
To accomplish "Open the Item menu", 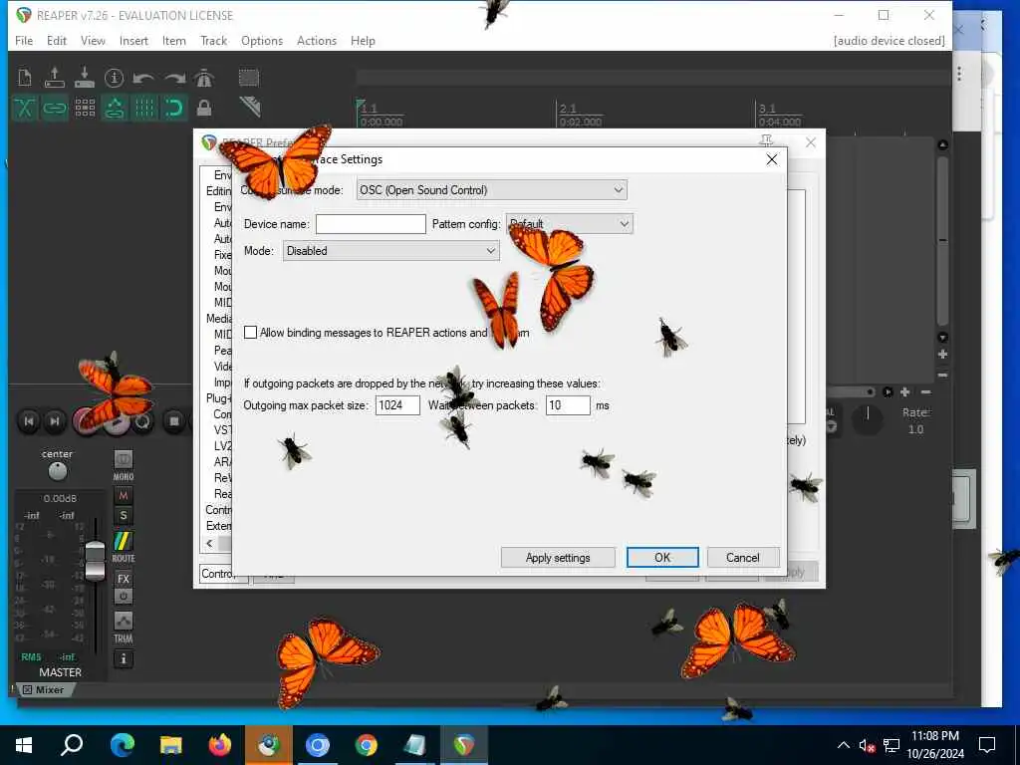I will [173, 40].
